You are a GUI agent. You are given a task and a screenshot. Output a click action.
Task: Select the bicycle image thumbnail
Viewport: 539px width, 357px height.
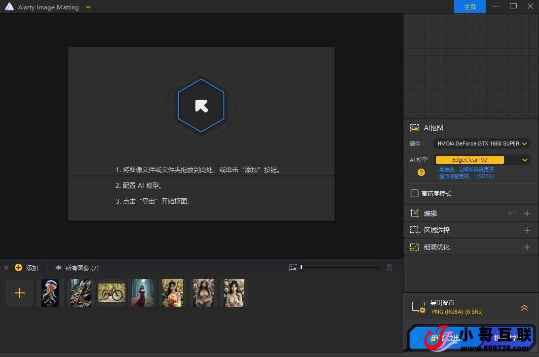(111, 293)
